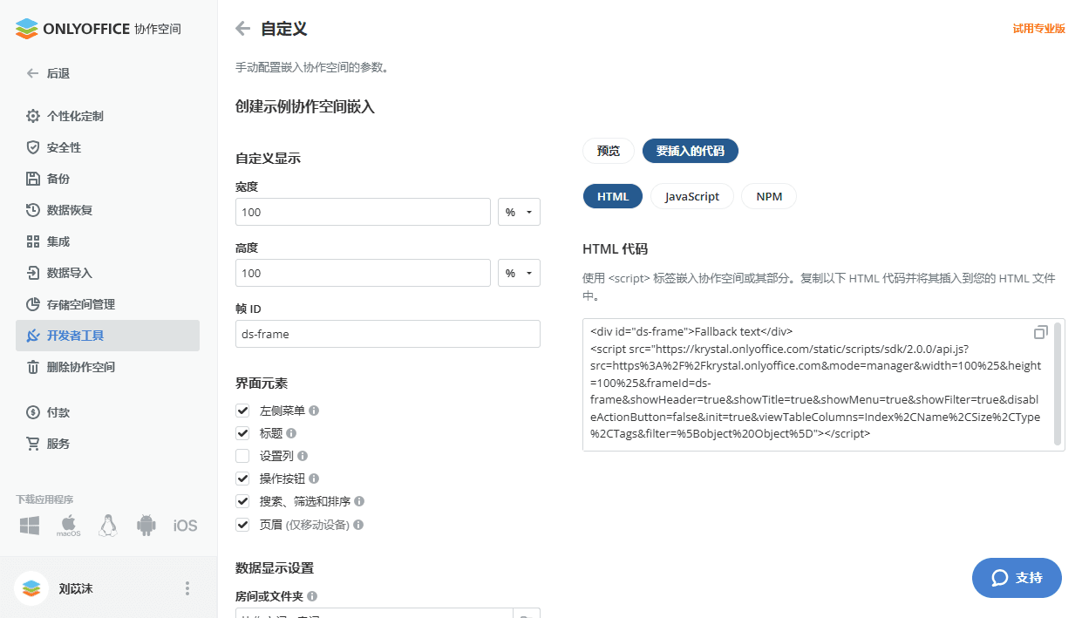Click the 备份 save disk icon
Image resolution: width=1082 pixels, height=618 pixels.
point(33,179)
